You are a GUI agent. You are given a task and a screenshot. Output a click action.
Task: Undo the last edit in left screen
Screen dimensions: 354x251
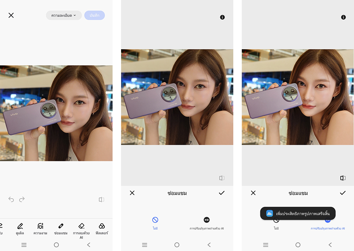coord(11,200)
